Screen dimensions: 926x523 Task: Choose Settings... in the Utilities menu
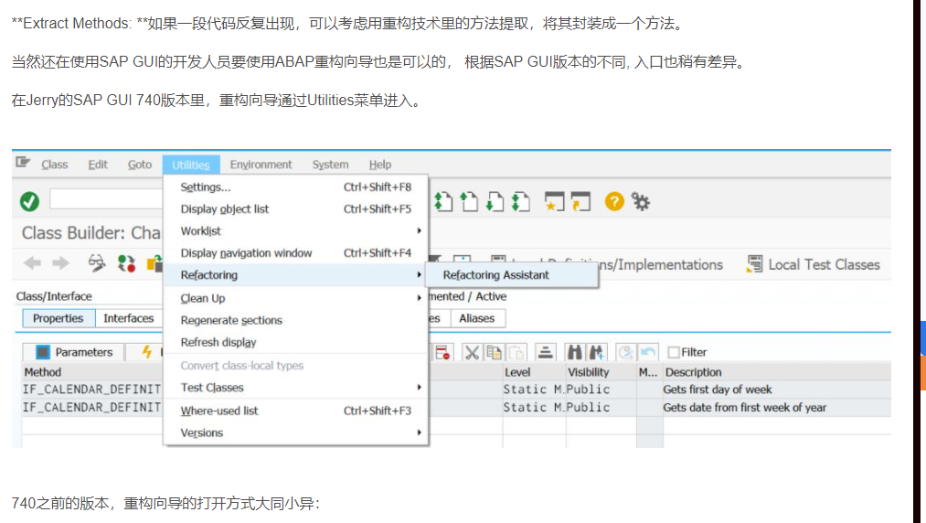pos(295,187)
